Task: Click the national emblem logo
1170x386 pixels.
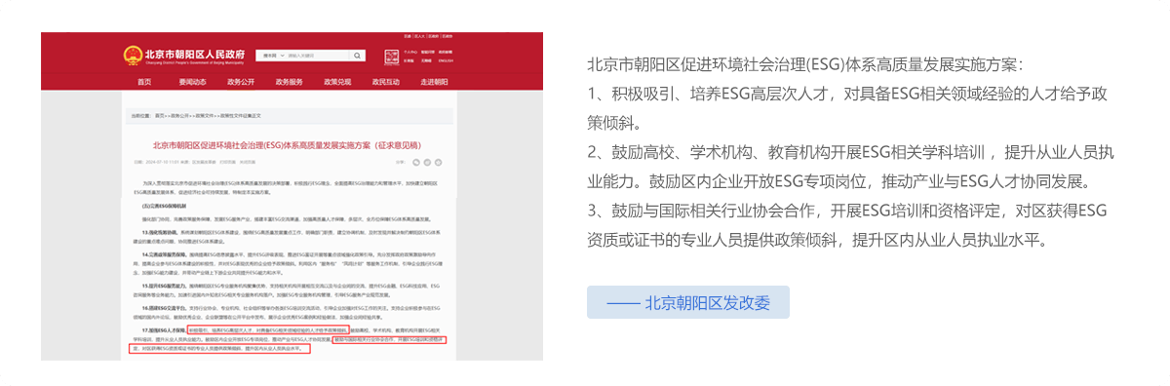Action: point(133,56)
